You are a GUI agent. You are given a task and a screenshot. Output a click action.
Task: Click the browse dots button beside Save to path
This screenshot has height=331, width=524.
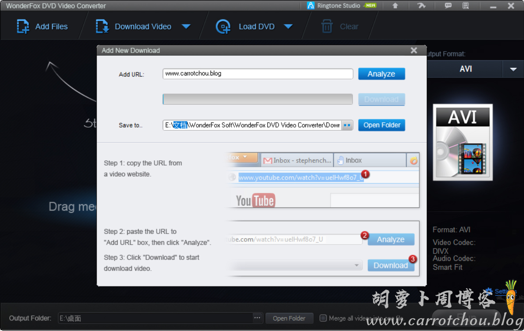click(347, 125)
